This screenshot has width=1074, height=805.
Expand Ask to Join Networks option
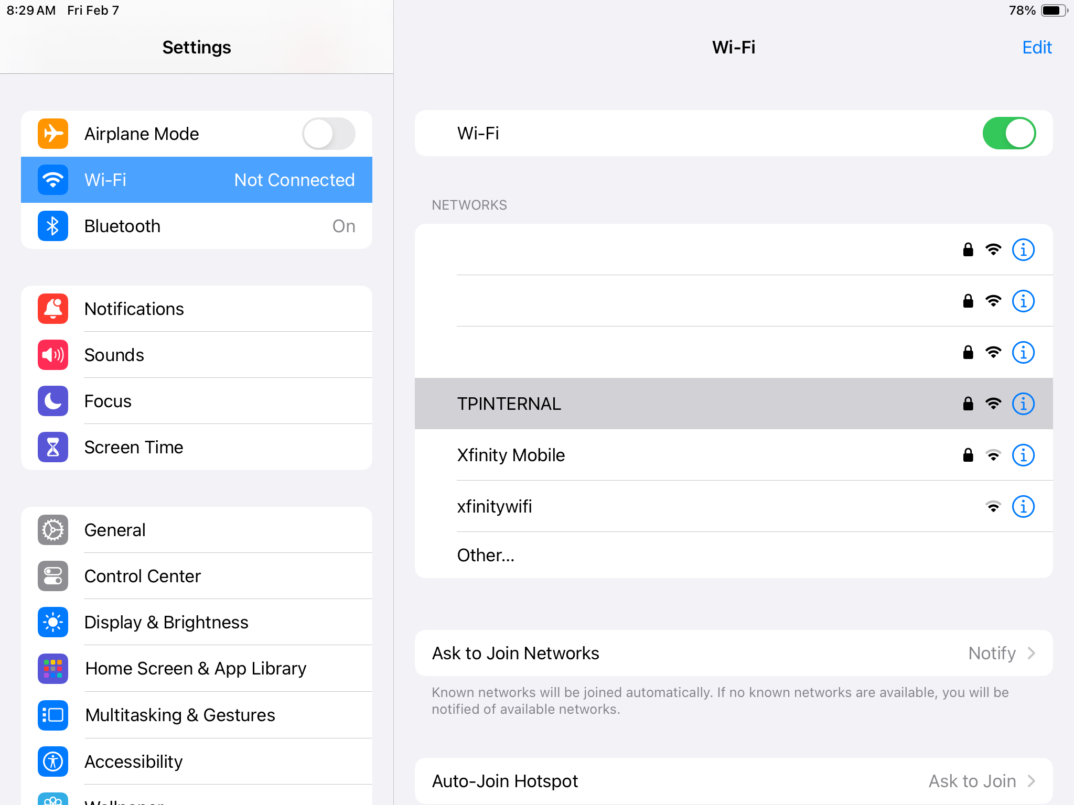coord(733,653)
